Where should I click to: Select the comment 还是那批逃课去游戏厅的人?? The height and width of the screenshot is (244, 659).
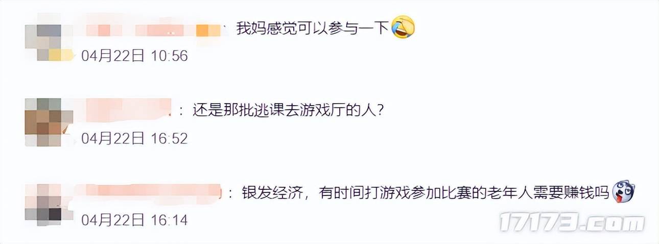click(x=288, y=110)
